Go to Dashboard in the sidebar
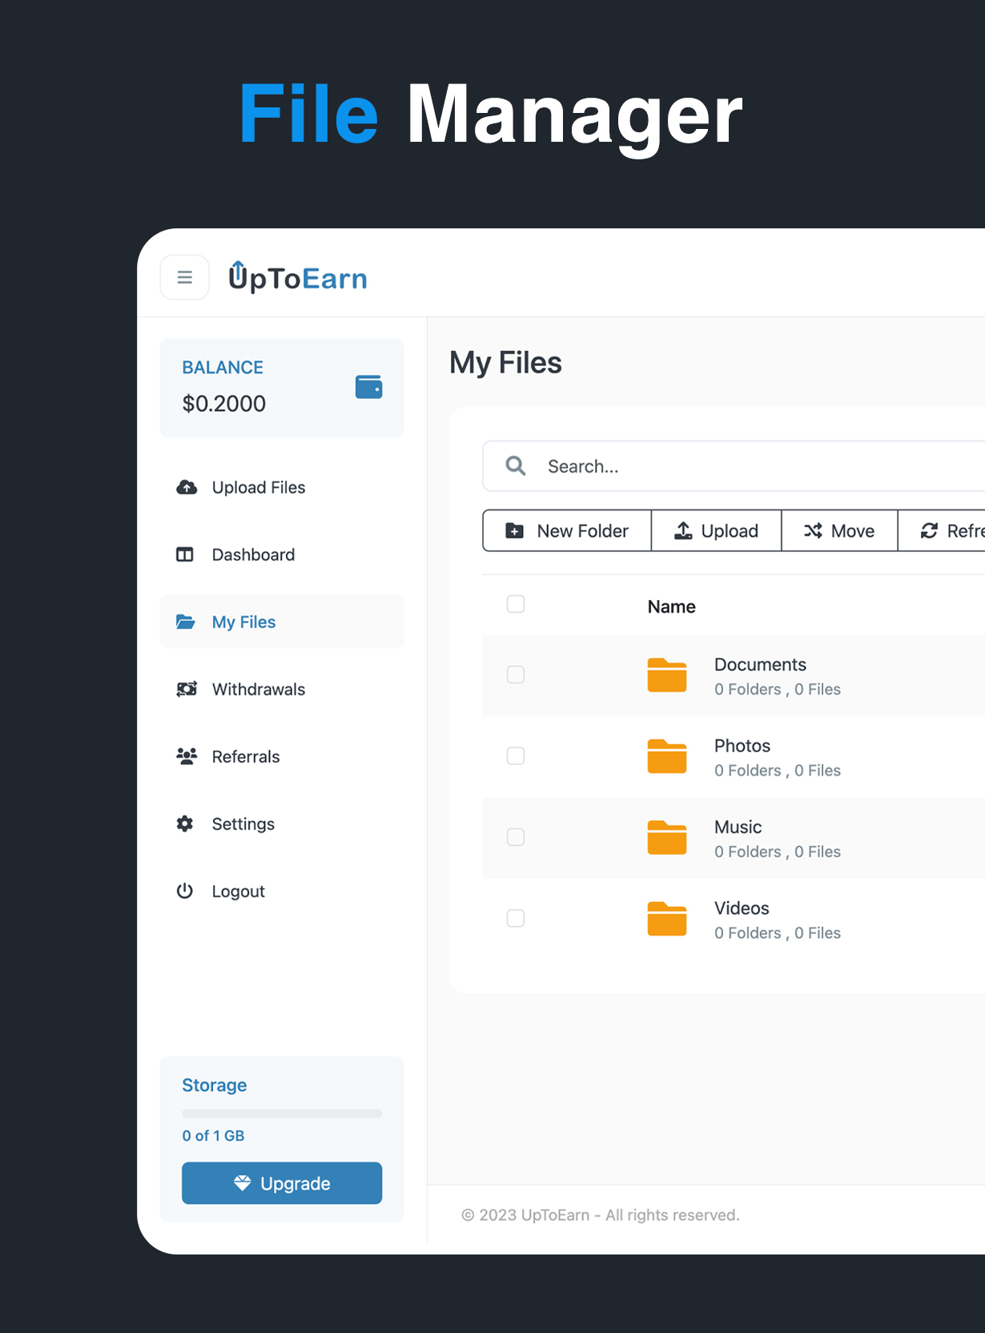 click(282, 554)
